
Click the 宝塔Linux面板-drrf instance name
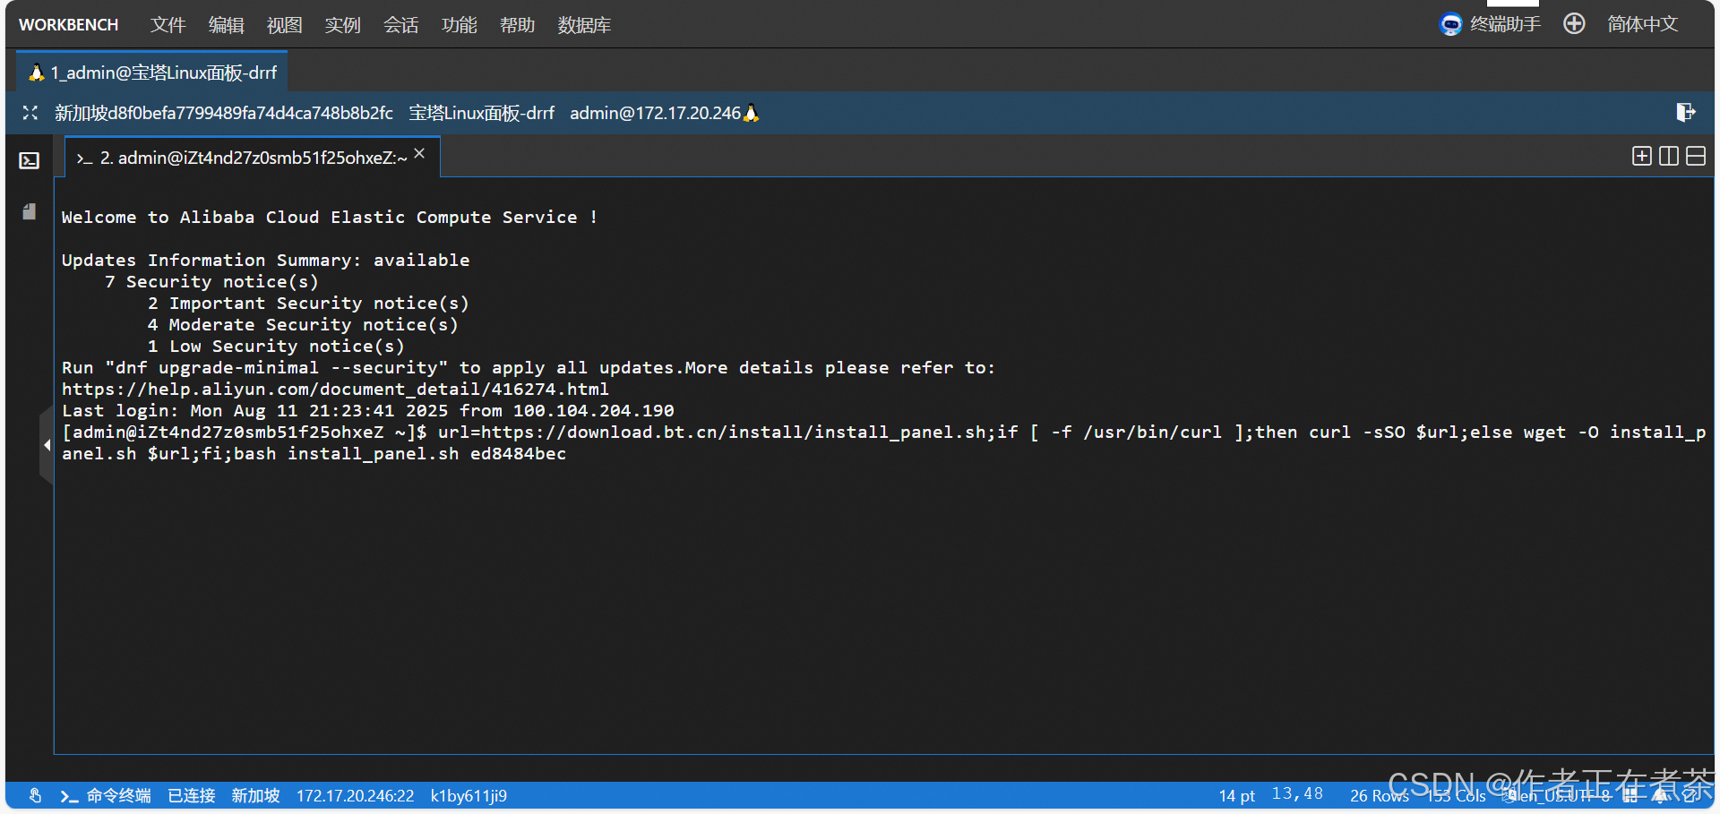pos(482,113)
